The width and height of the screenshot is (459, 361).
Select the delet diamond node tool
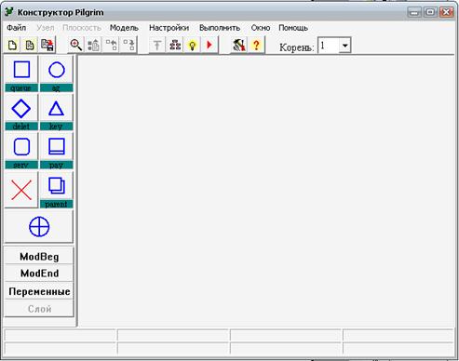[21, 113]
